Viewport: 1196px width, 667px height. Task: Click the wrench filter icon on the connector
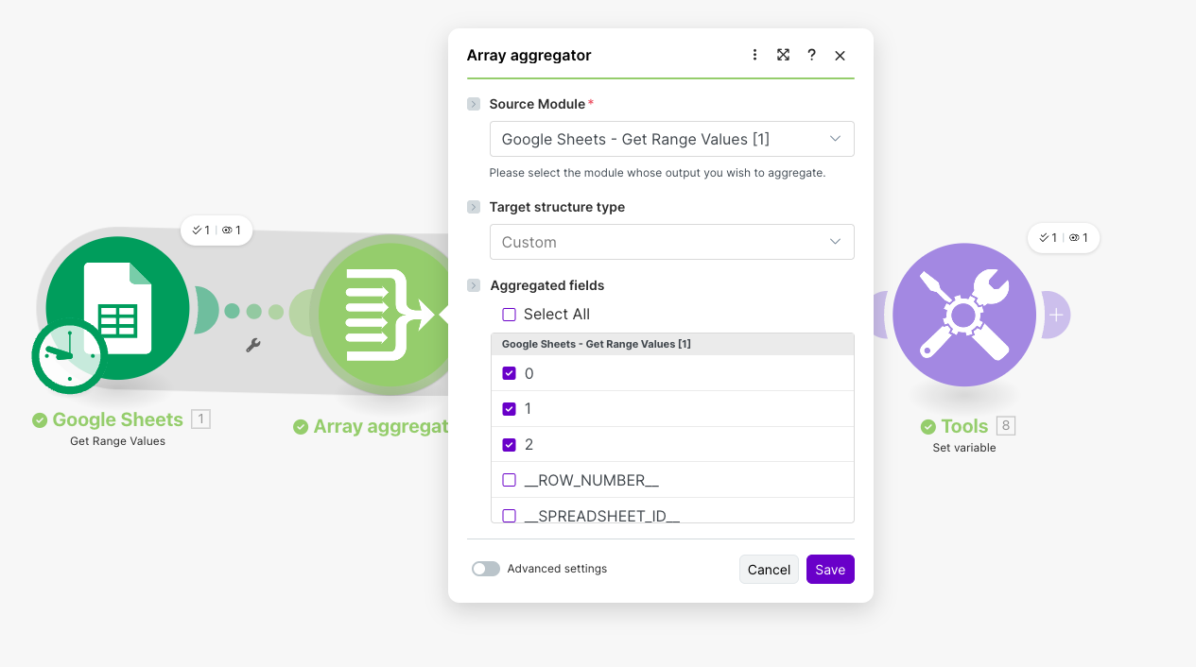(x=252, y=346)
